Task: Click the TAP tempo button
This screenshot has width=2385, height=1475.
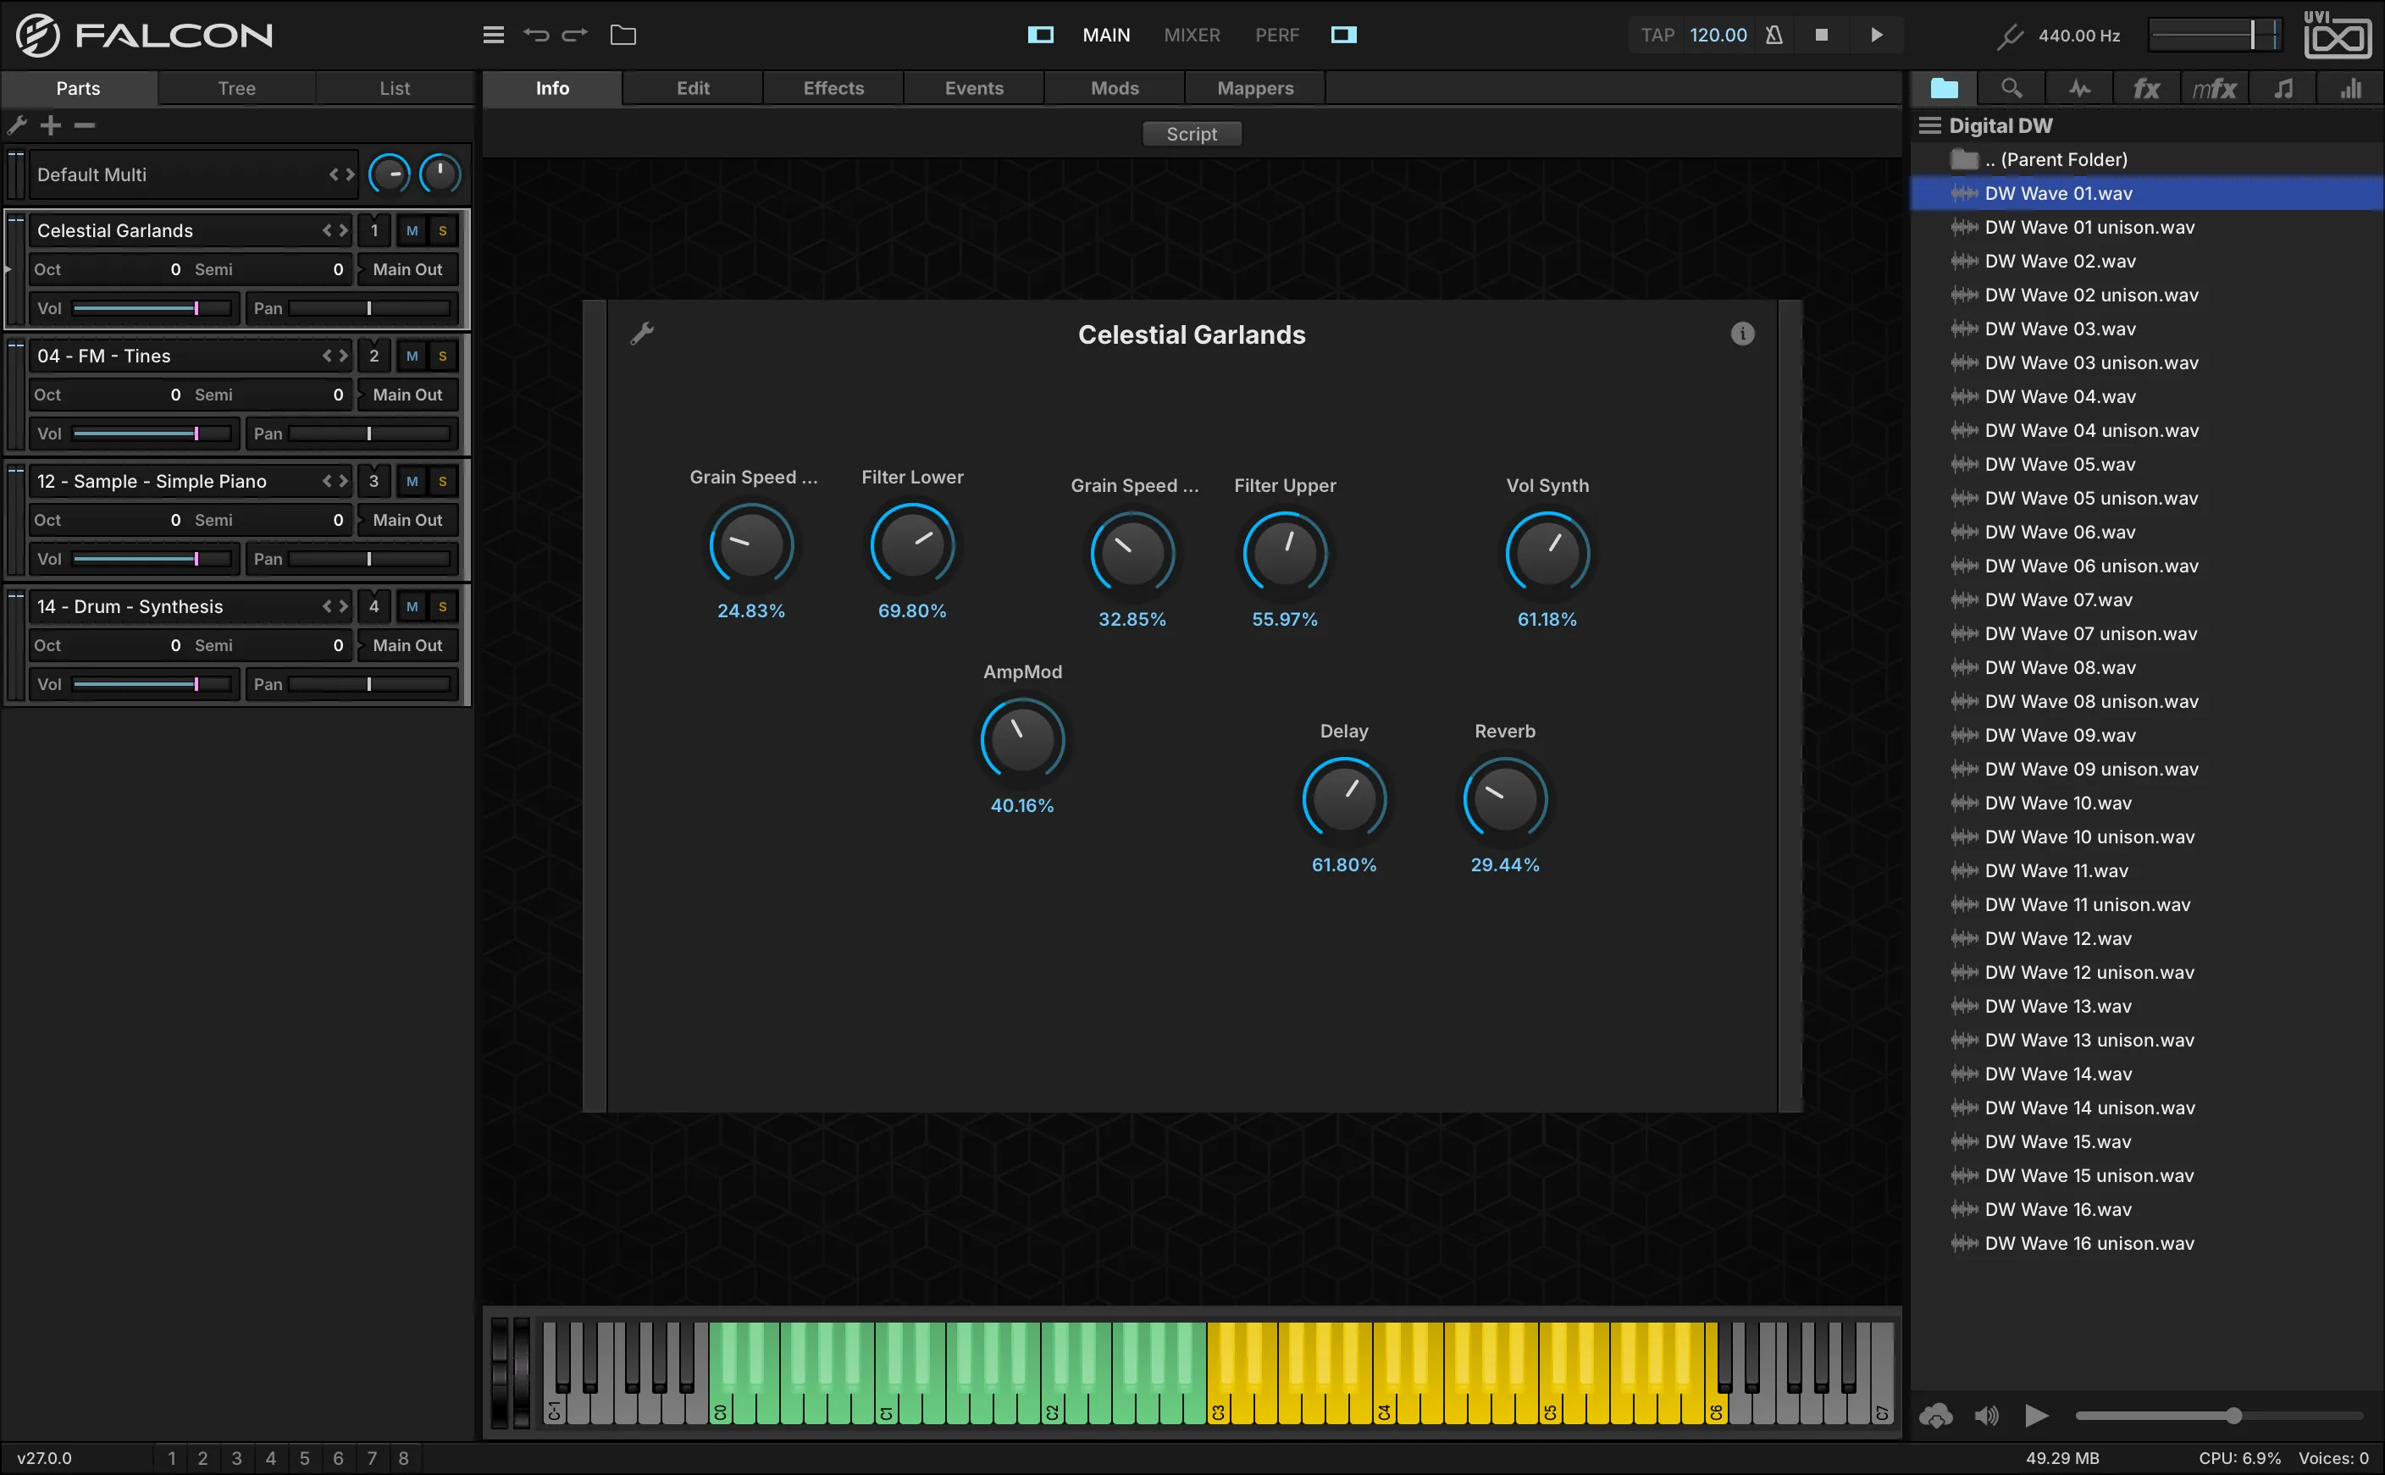Action: click(1657, 35)
